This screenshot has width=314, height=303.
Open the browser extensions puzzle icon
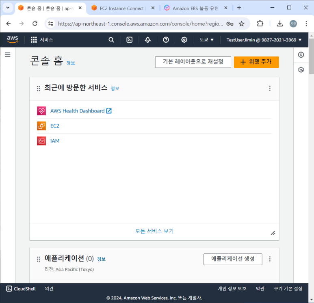pyautogui.click(x=260, y=24)
